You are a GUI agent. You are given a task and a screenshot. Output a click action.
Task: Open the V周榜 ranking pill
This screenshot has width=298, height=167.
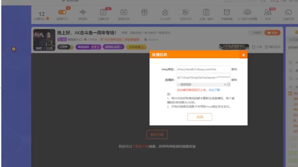pyautogui.click(x=65, y=47)
